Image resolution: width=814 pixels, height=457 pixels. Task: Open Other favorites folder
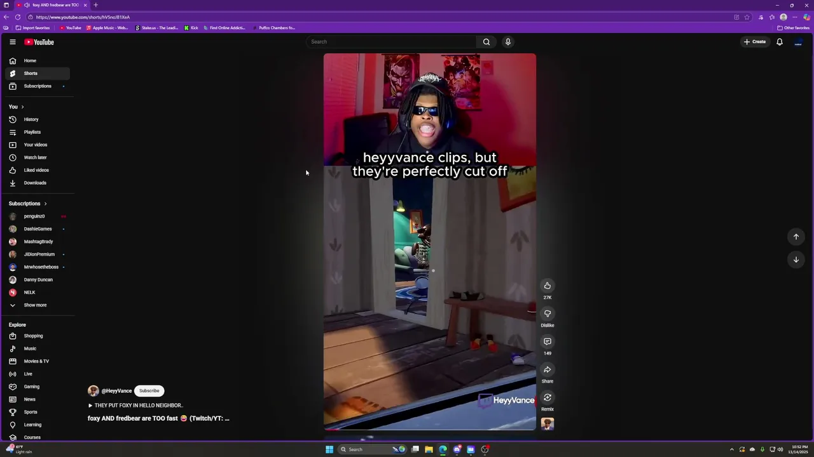(793, 28)
